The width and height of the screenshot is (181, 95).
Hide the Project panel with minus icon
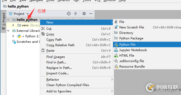(x=91, y=14)
